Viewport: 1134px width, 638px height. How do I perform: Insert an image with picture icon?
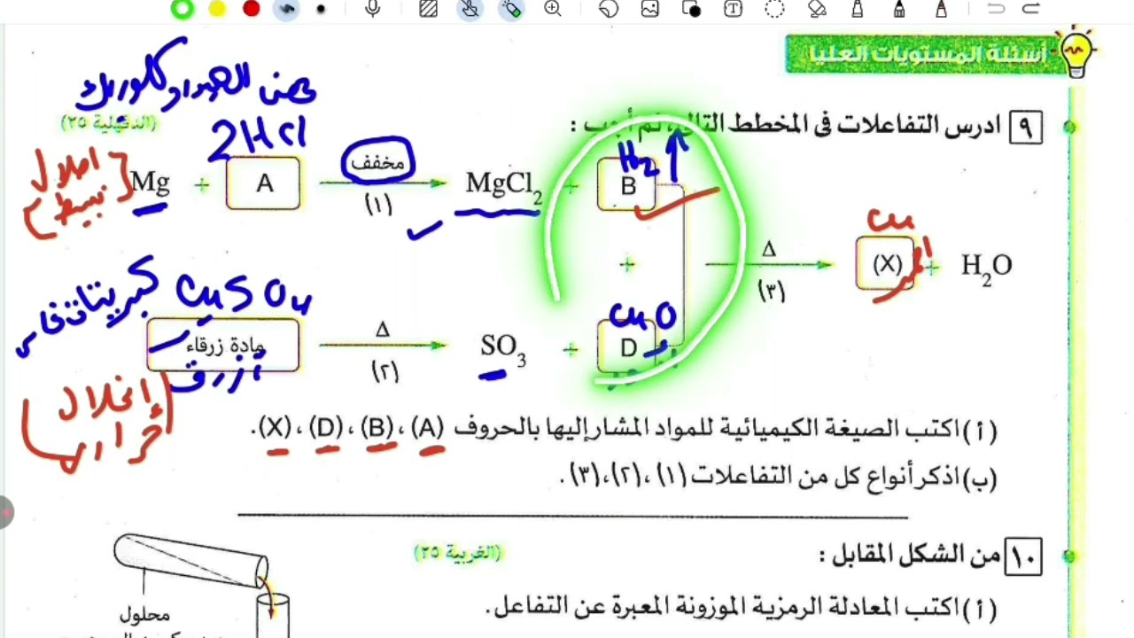click(650, 9)
